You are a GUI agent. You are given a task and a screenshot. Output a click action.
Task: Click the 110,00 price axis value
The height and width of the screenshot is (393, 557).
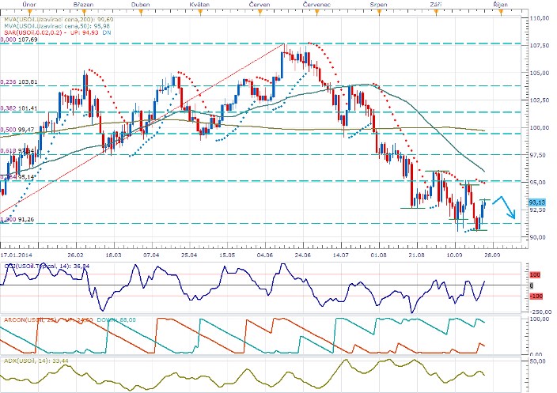coord(540,18)
